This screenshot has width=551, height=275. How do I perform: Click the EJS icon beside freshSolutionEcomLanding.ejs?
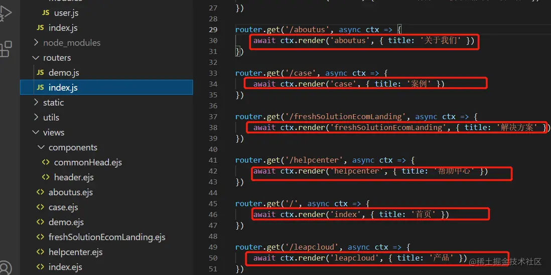pyautogui.click(x=41, y=237)
